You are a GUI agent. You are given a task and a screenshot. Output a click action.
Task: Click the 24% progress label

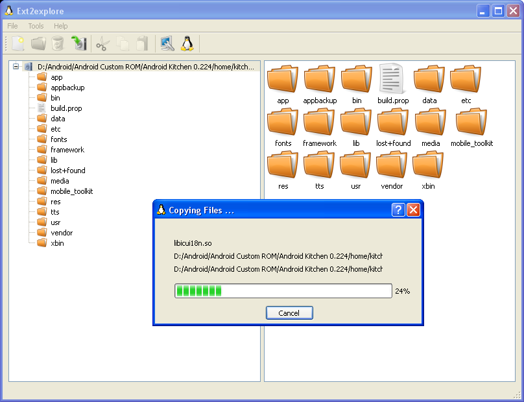point(402,291)
